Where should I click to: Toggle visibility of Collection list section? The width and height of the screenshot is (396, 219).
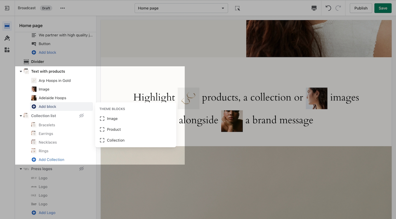click(x=82, y=116)
